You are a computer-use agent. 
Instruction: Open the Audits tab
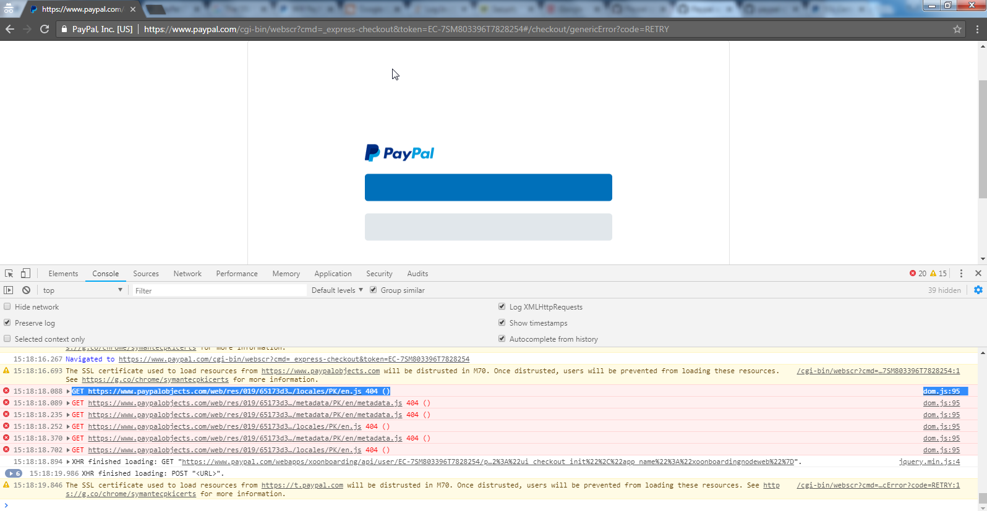[x=417, y=273]
